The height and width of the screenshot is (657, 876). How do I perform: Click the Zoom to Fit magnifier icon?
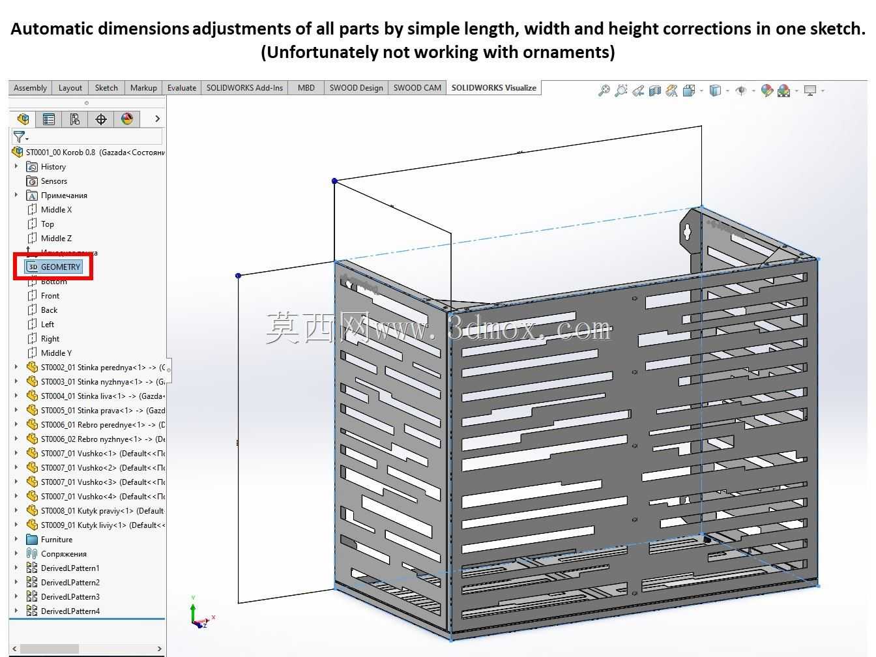(x=604, y=91)
